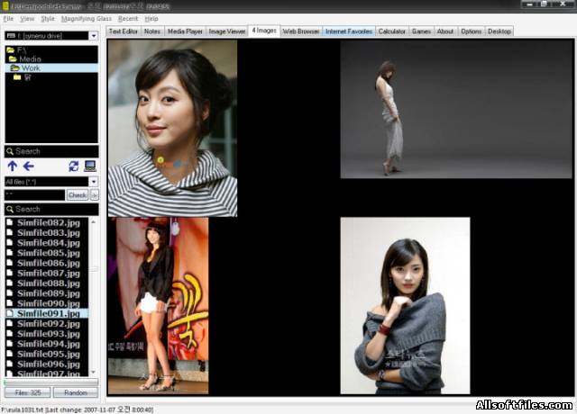Click the file list scroll up arrow
577x414 pixels.
tap(94, 222)
